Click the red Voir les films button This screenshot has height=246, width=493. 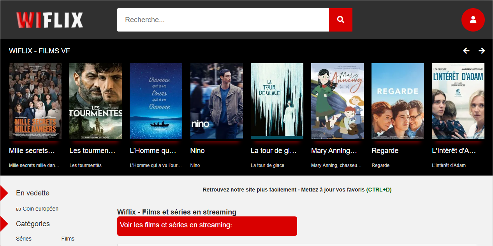tap(207, 226)
